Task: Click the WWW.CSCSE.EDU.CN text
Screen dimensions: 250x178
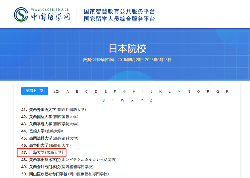Action: pos(50,10)
